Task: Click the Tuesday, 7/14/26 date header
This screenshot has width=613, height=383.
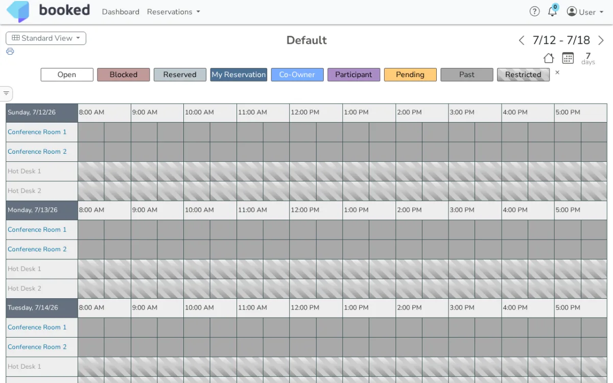Action: coord(42,308)
